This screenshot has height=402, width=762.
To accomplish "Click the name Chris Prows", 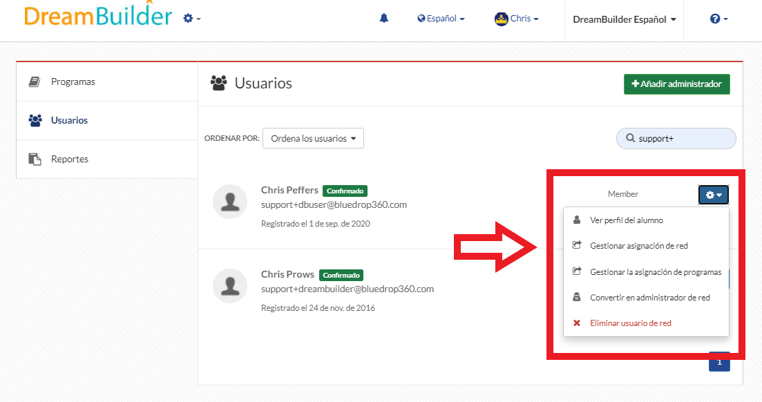I will tap(287, 274).
